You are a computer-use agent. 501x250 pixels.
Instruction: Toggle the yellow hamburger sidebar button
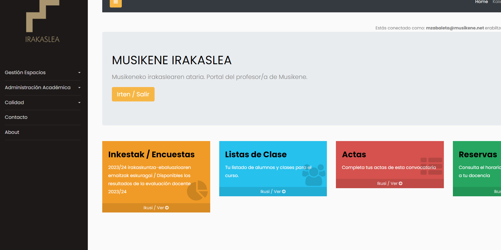tap(115, 2)
